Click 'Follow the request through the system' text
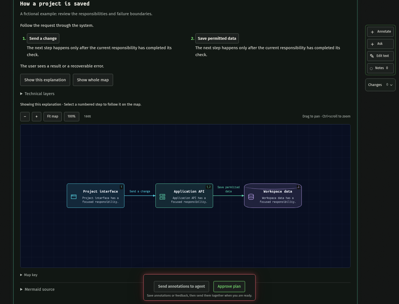The height and width of the screenshot is (304, 399). click(x=57, y=25)
